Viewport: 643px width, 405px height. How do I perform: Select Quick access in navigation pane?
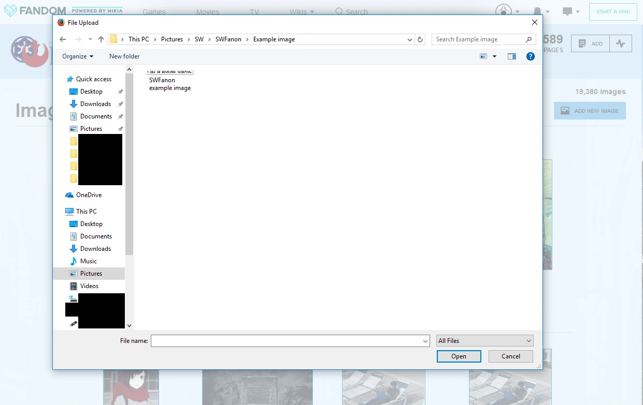coord(89,79)
